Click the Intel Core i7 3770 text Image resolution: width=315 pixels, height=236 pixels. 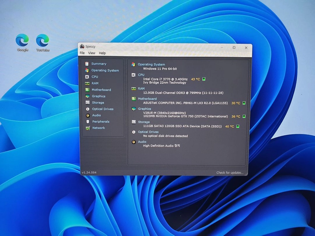pos(165,79)
